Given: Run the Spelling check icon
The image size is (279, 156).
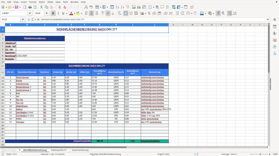Looking at the screenshot, I should pos(91,7).
